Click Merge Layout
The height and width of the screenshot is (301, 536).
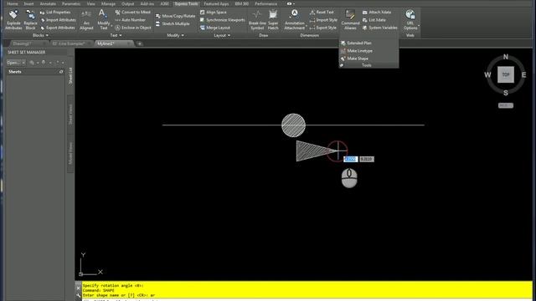pos(215,28)
